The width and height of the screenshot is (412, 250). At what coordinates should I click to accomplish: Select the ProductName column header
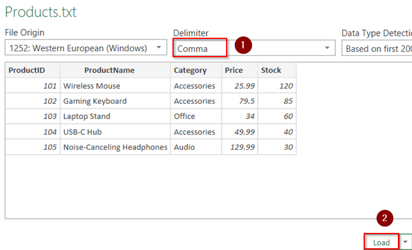115,70
